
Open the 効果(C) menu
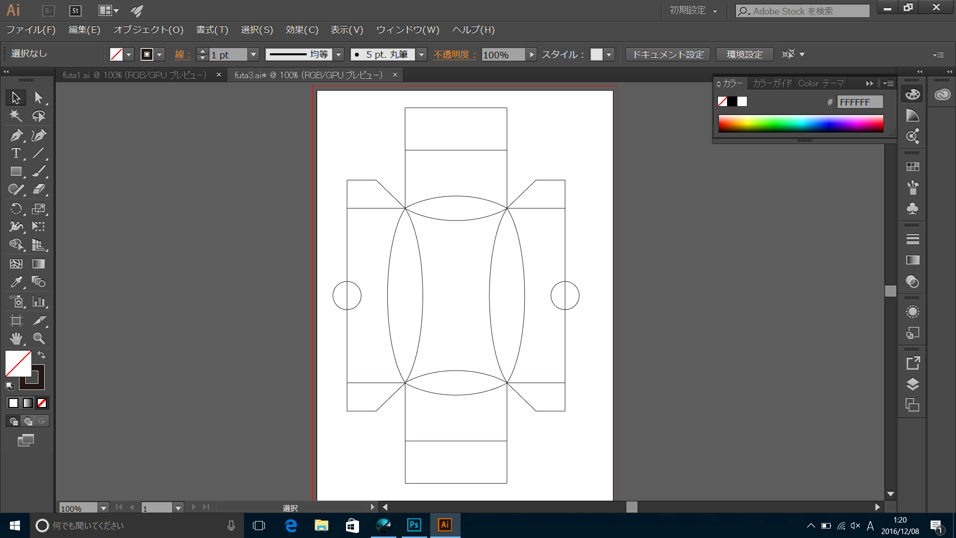[x=302, y=30]
